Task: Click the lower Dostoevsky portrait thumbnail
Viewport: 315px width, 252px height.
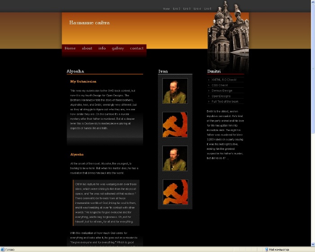Action: coord(175,158)
